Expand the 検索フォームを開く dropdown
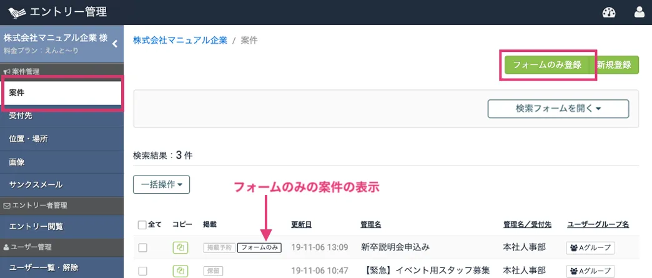Screen dimensions: 652x278 tap(558, 108)
